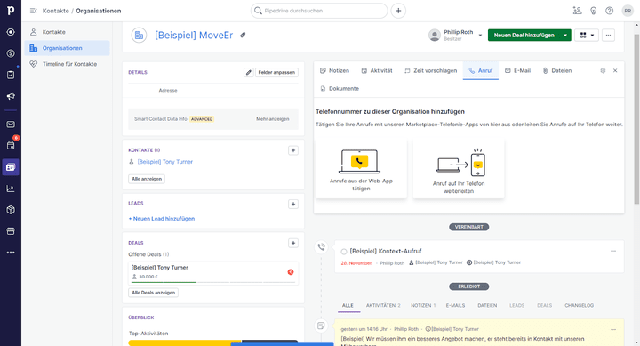
Task: Select the Anruf tab
Action: pyautogui.click(x=480, y=70)
